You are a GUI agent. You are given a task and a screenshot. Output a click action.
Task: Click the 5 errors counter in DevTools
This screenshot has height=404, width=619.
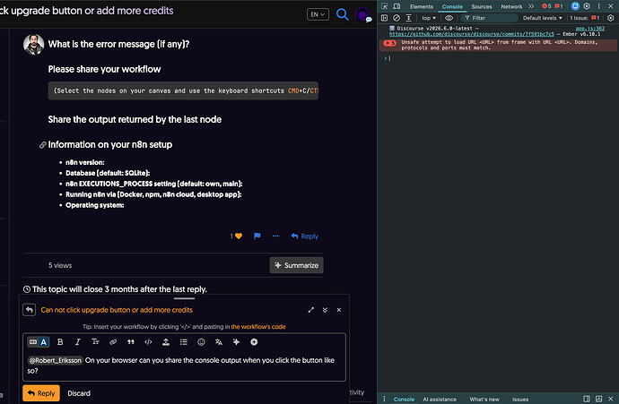[x=546, y=6]
